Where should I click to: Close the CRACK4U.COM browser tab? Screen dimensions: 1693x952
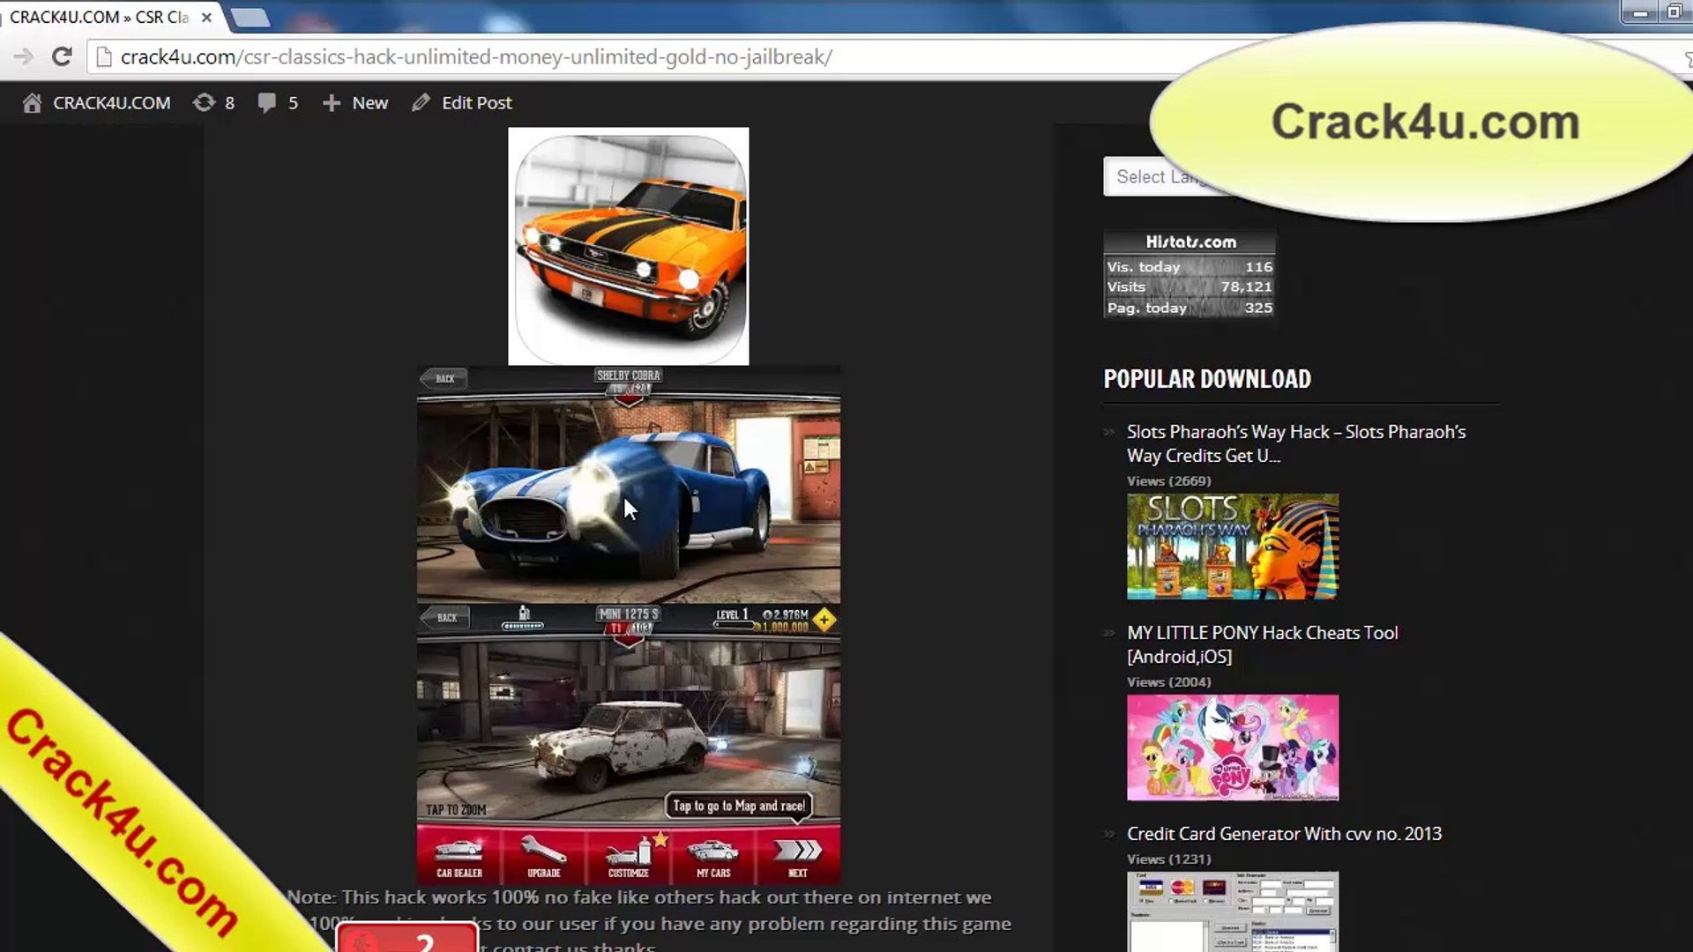pyautogui.click(x=206, y=17)
